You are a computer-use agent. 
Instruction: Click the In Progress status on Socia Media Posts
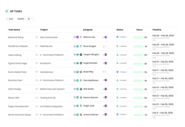tap(121, 72)
